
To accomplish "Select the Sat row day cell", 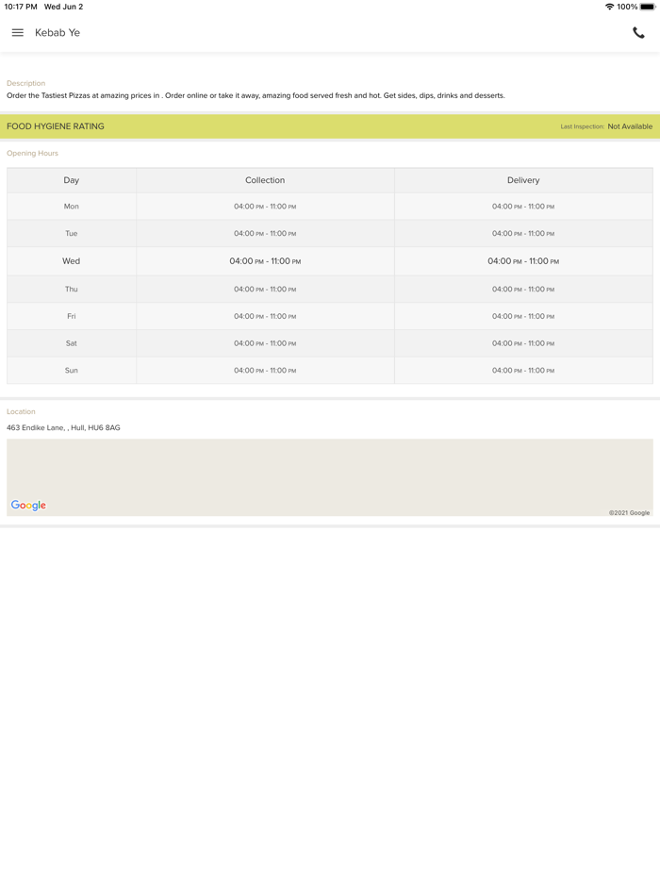I will (x=72, y=343).
